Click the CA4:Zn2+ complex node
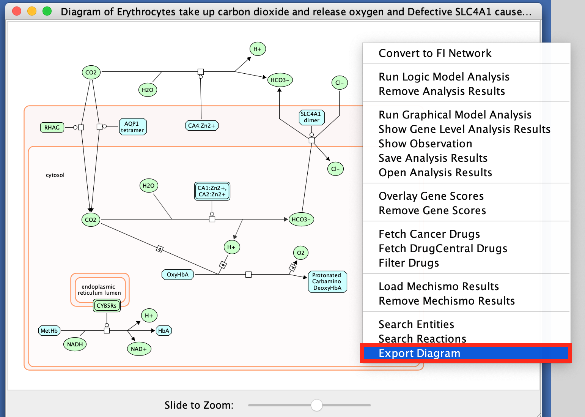This screenshot has width=585, height=417. coord(201,126)
